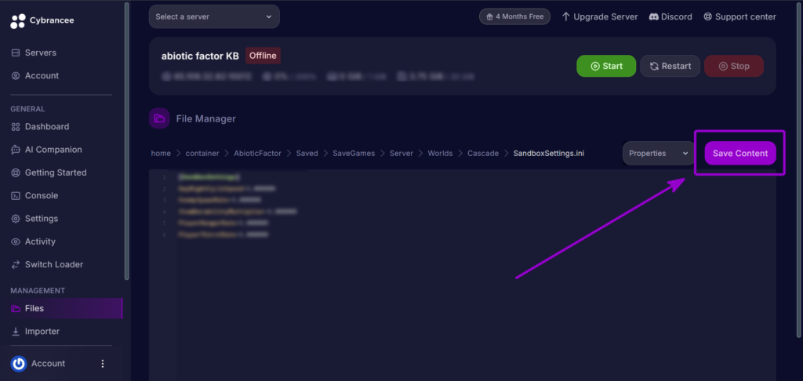Go to Server folder in breadcrumb
The image size is (803, 381).
click(x=401, y=153)
